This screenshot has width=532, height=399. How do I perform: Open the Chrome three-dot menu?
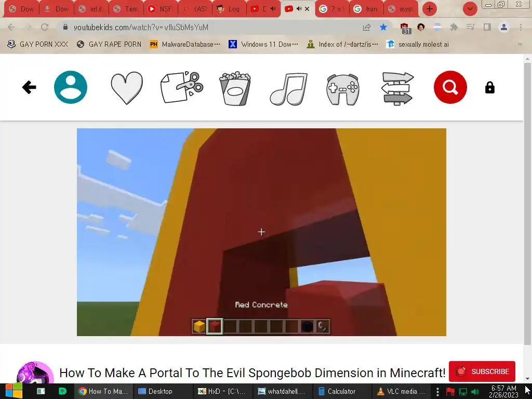click(x=521, y=27)
